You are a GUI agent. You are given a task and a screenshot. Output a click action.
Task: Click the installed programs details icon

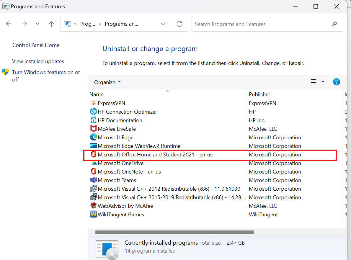(x=107, y=250)
